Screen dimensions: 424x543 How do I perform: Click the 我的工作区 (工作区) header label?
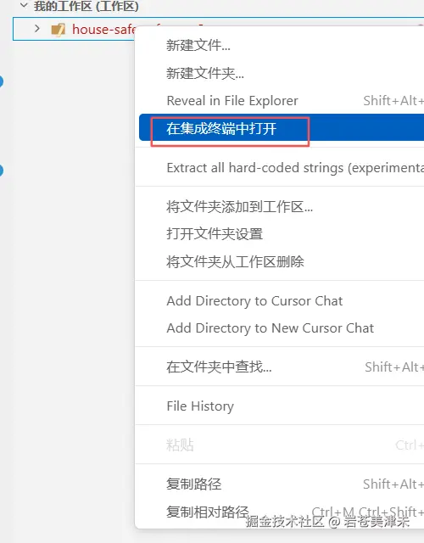coord(86,6)
